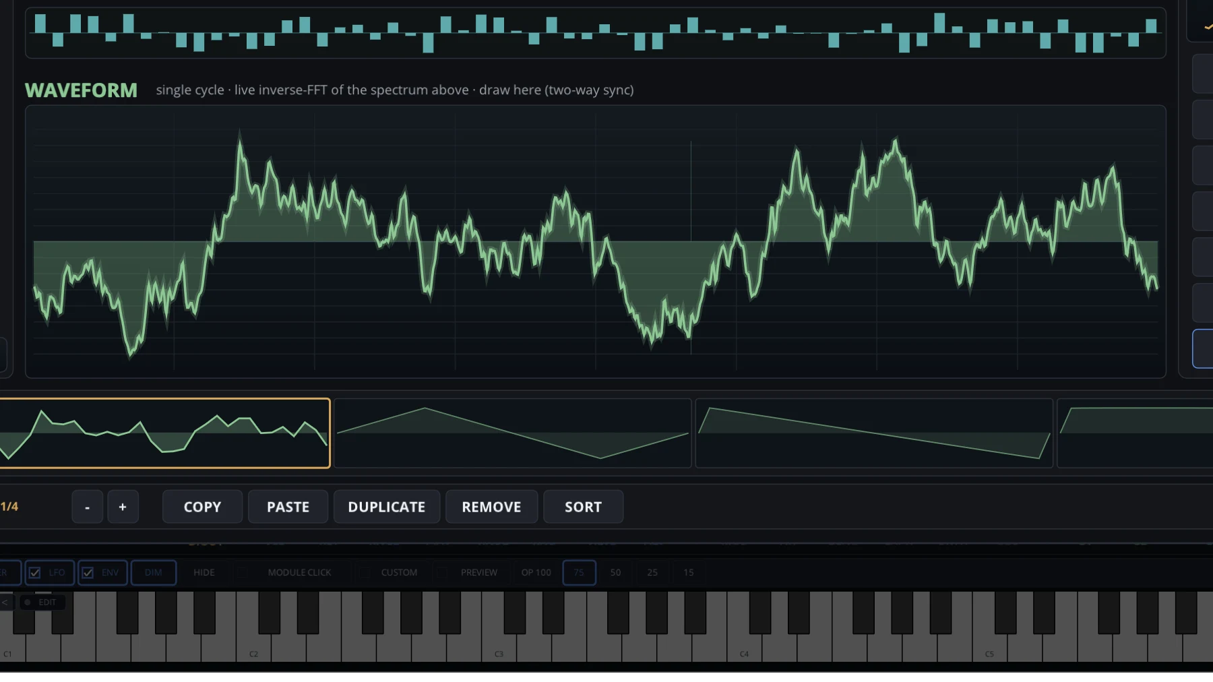
Task: Toggle the LFO checkbox
Action: click(x=34, y=573)
